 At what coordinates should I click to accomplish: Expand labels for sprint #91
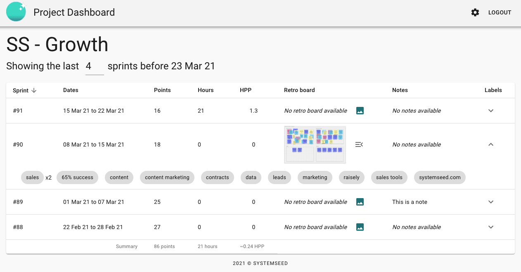tap(491, 111)
